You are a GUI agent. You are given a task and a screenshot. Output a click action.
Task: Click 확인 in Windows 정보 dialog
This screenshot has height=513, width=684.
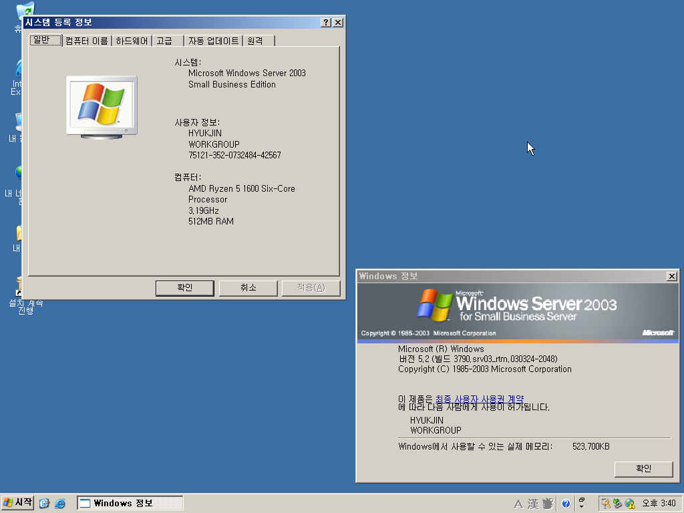(643, 469)
